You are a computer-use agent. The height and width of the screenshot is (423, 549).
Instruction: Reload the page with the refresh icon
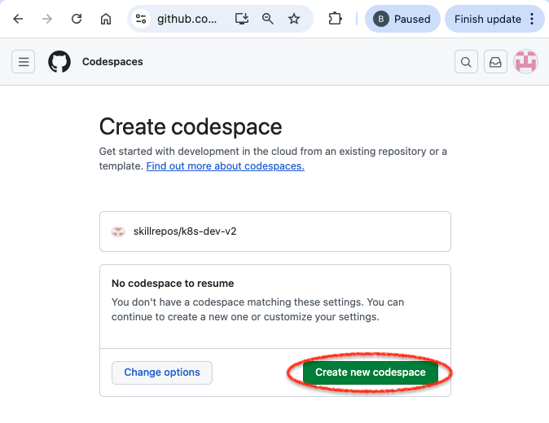click(x=77, y=19)
